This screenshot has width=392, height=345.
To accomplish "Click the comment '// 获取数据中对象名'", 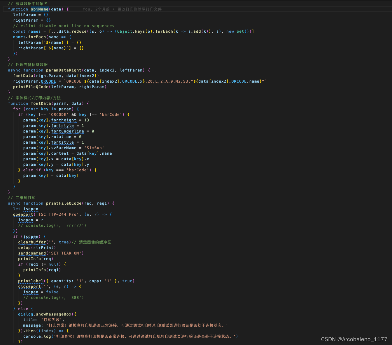I will pos(28,4).
